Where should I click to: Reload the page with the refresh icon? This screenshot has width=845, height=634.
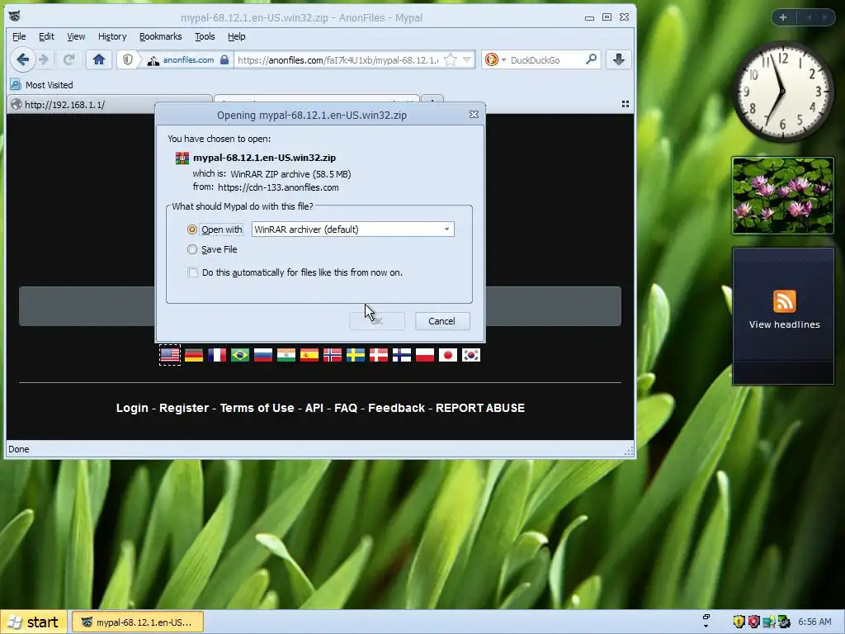(68, 59)
